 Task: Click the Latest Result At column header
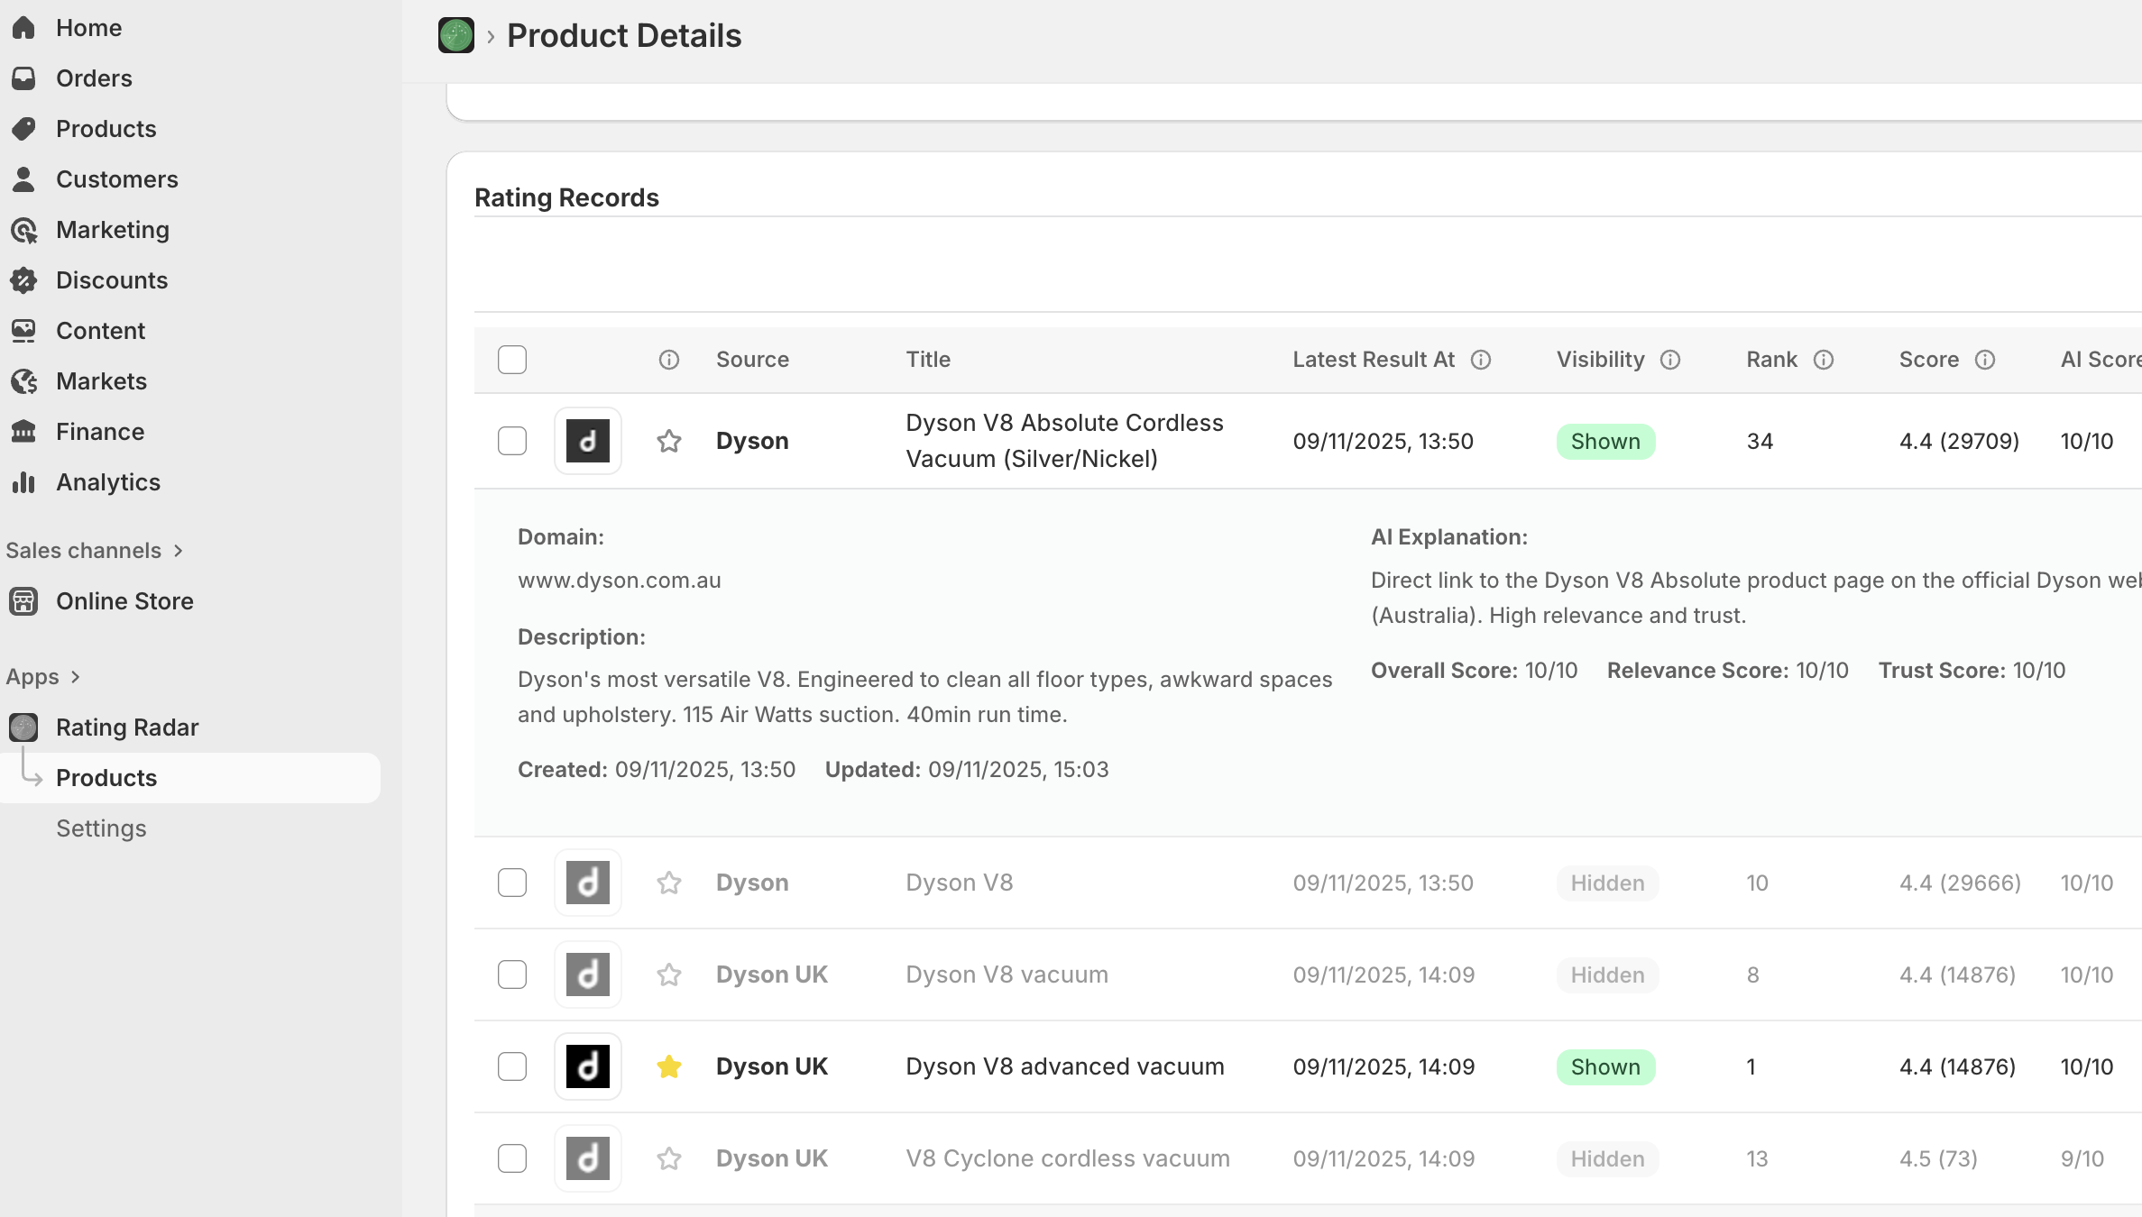(1374, 359)
